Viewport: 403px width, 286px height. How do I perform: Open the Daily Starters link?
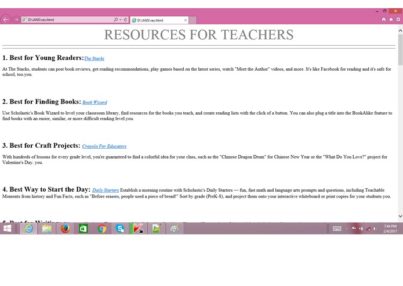106,190
